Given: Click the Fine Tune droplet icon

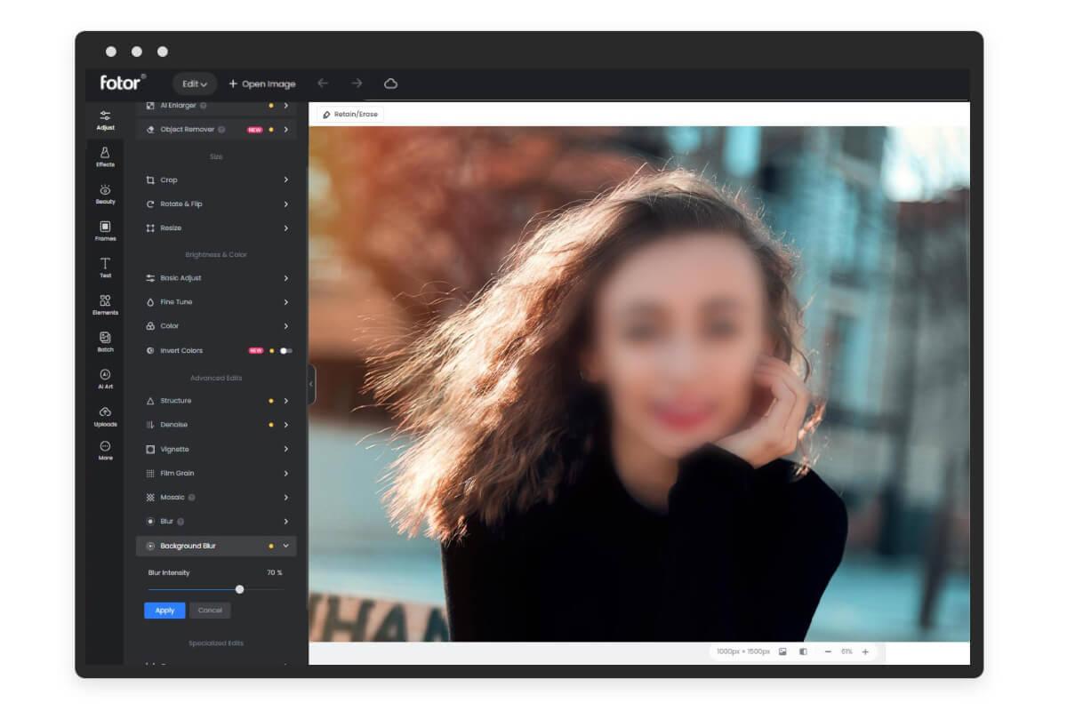Looking at the screenshot, I should (150, 302).
